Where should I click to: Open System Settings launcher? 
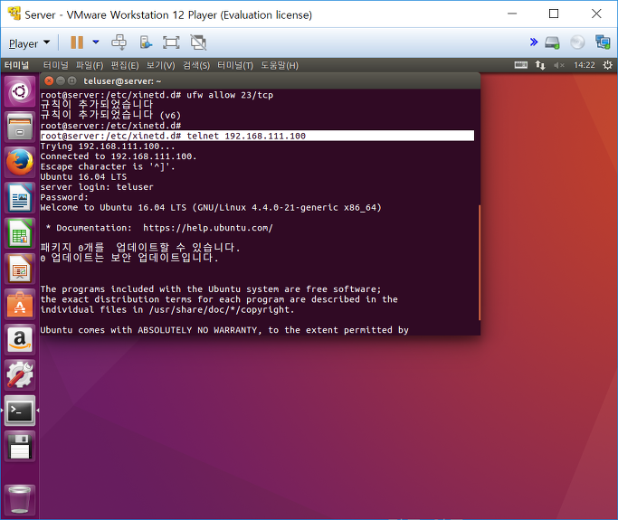(20, 375)
